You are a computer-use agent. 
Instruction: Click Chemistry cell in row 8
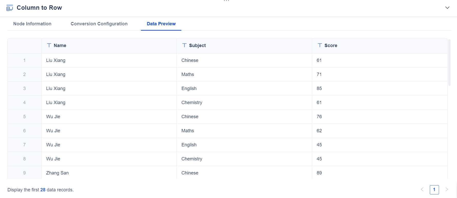tap(244, 159)
